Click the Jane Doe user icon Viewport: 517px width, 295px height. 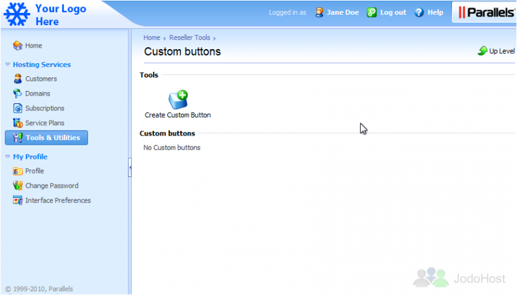319,12
